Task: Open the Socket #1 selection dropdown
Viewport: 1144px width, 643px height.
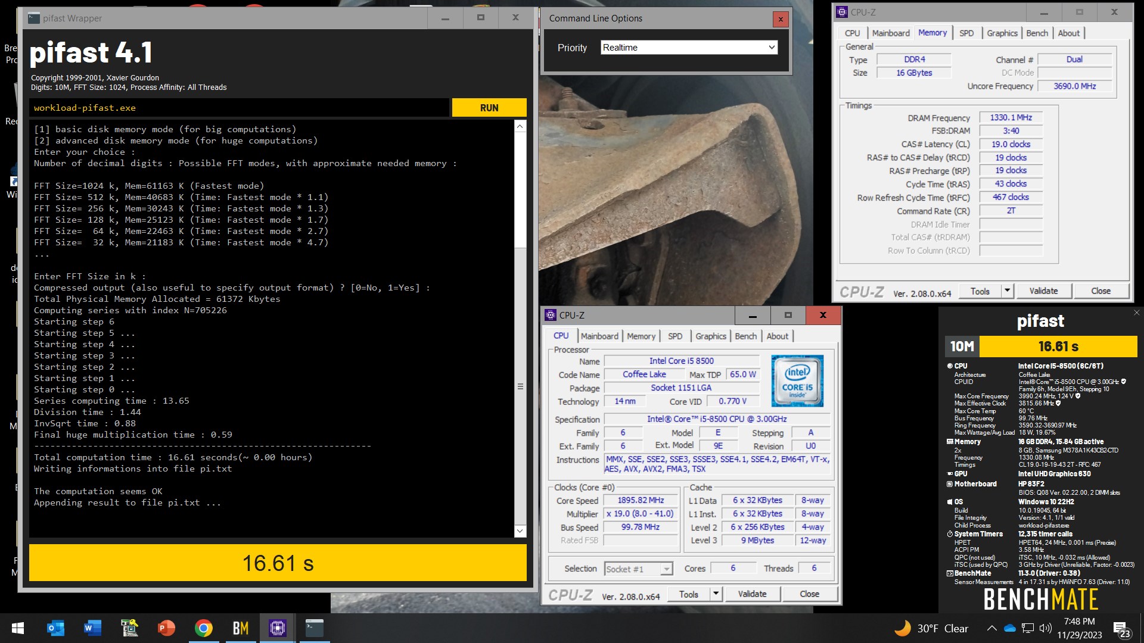Action: pos(638,569)
